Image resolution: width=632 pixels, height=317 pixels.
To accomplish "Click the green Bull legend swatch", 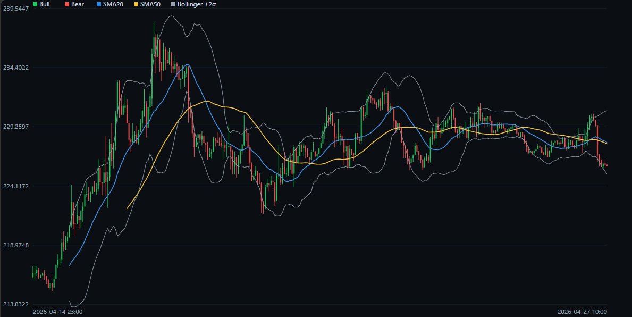I will 35,4.
